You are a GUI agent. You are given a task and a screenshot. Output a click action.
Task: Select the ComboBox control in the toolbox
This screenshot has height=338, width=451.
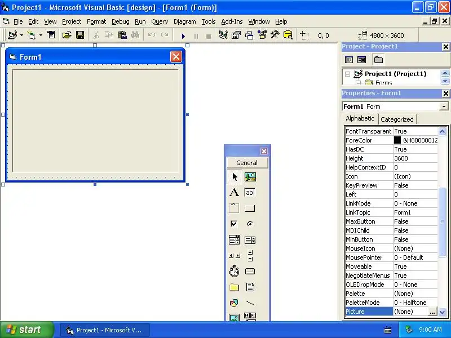235,240
